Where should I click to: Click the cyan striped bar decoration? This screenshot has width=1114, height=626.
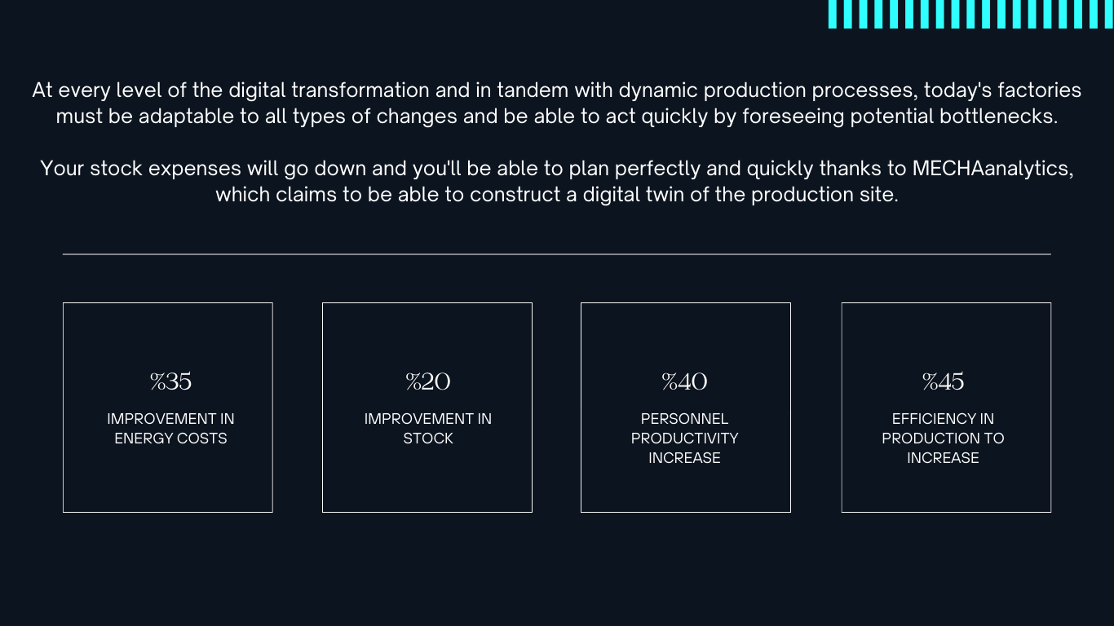(x=971, y=15)
